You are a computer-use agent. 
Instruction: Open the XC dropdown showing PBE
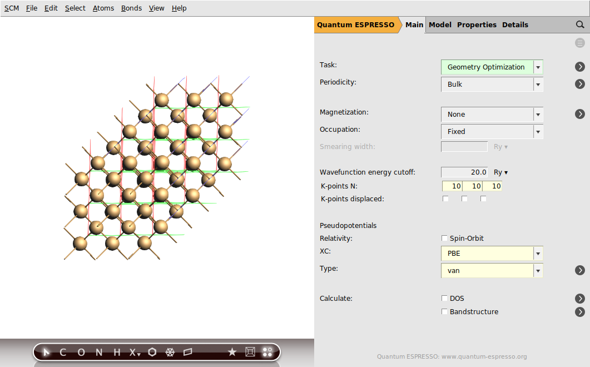492,254
